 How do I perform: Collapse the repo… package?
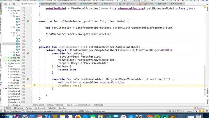(11, 27)
